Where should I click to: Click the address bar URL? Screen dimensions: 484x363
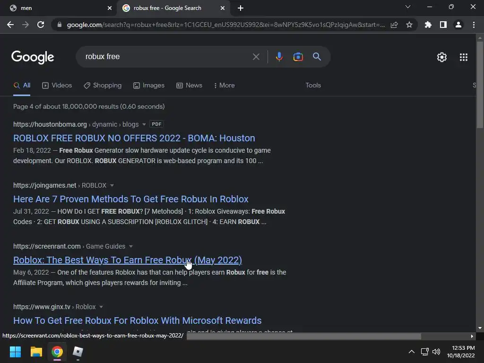tap(225, 25)
